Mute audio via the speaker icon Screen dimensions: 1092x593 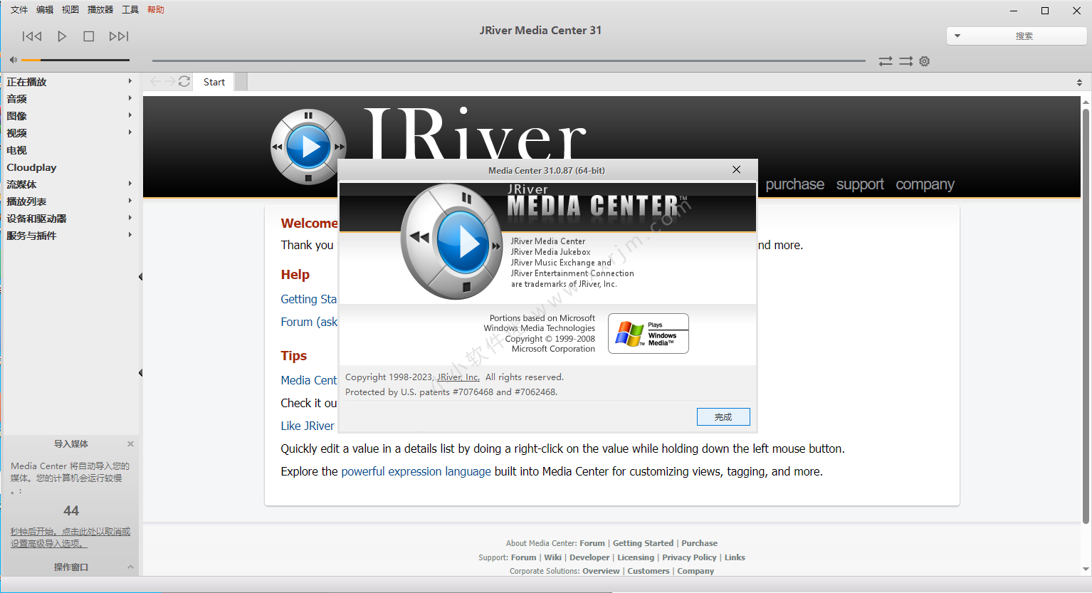(14, 59)
